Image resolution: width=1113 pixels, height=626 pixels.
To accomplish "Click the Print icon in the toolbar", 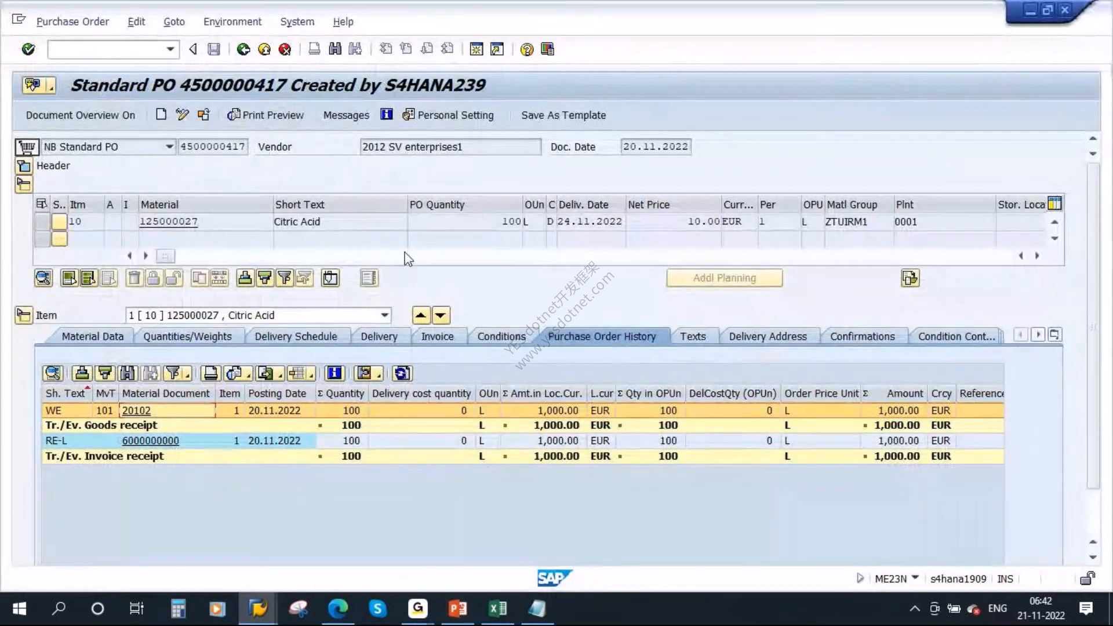I will (x=314, y=49).
